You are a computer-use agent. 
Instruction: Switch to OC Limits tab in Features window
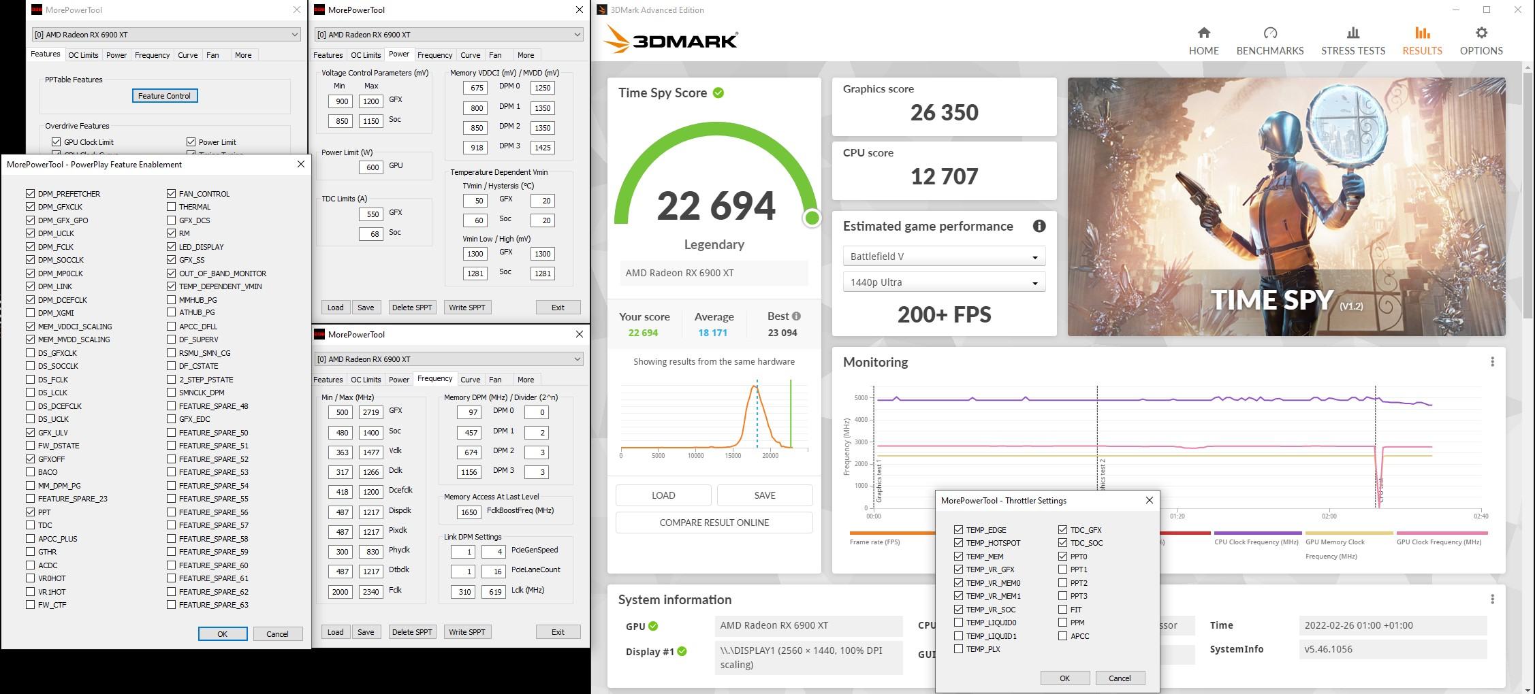coord(83,55)
